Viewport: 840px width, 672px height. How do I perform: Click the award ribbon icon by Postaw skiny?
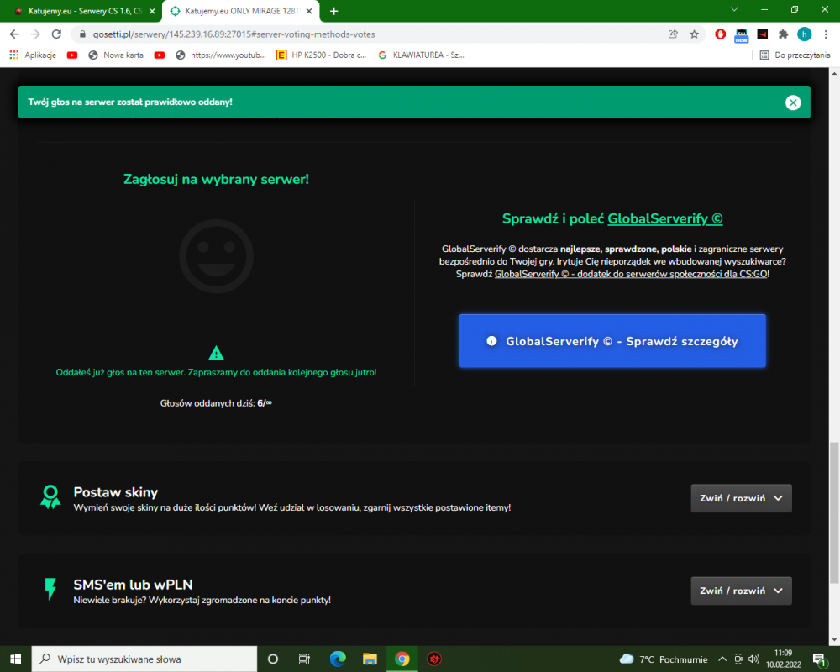pyautogui.click(x=51, y=496)
